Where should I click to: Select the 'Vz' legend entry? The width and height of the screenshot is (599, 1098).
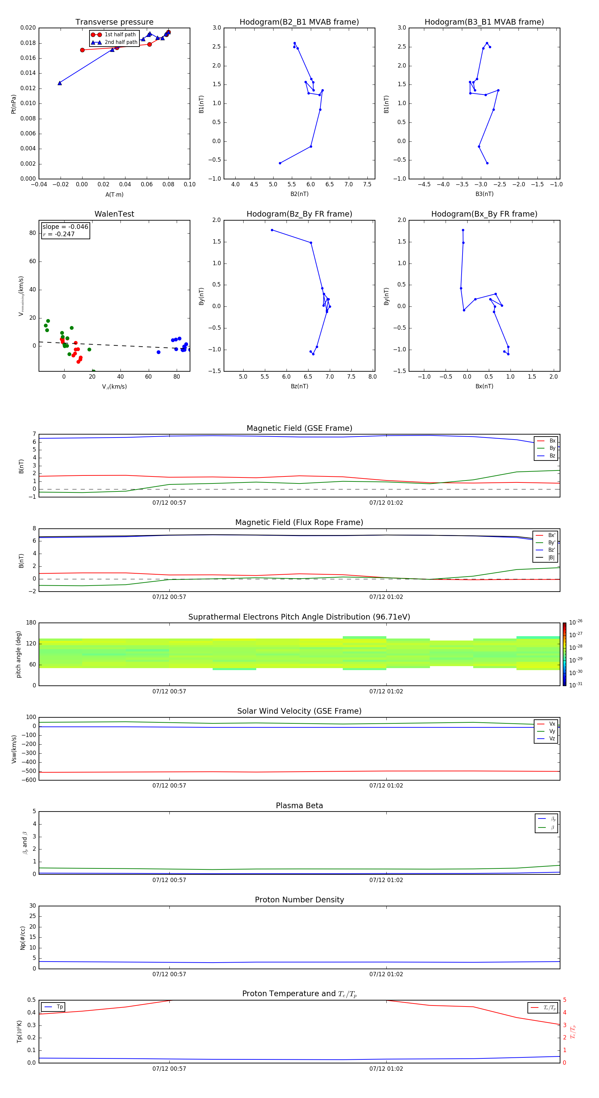546,739
